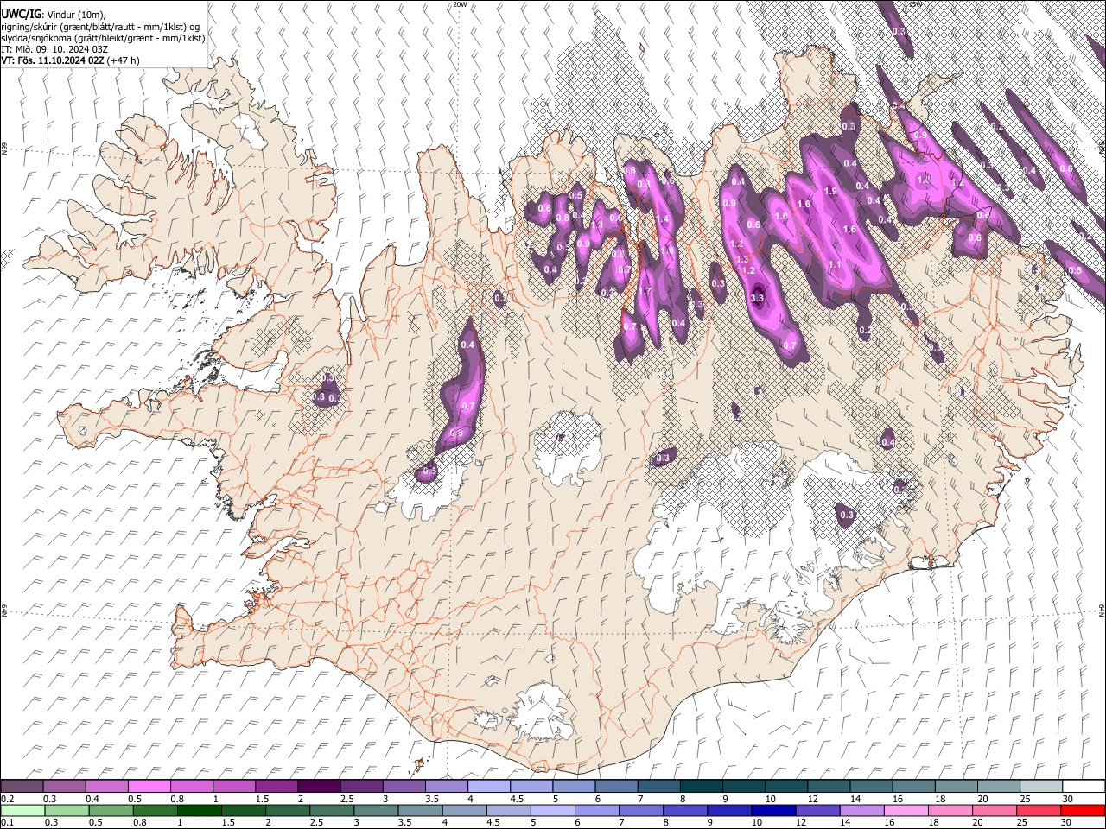This screenshot has height=829, width=1106.
Task: Click the pale green lower swatch between 0.1 and 0.3
Action: (x=22, y=810)
